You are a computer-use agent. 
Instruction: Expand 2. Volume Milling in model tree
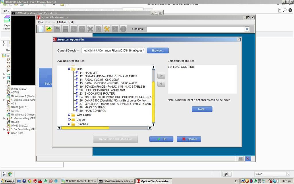click(4, 118)
